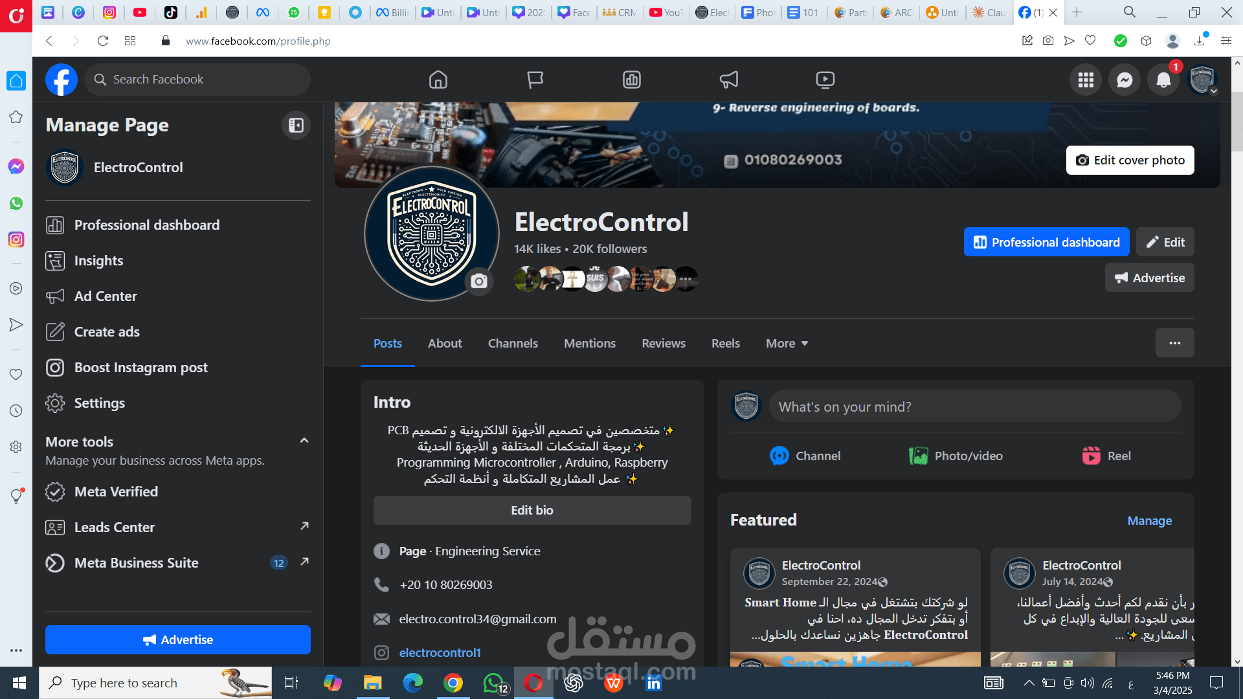Toggle the Manage Page sidebar panel
The width and height of the screenshot is (1243, 699).
click(296, 125)
